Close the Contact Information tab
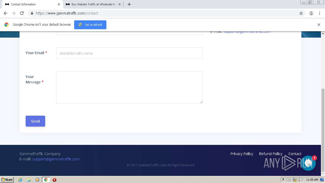This screenshot has height=183, width=325. coord(59,4)
